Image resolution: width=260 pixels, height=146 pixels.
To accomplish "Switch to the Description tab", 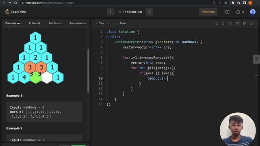I will coord(13,24).
